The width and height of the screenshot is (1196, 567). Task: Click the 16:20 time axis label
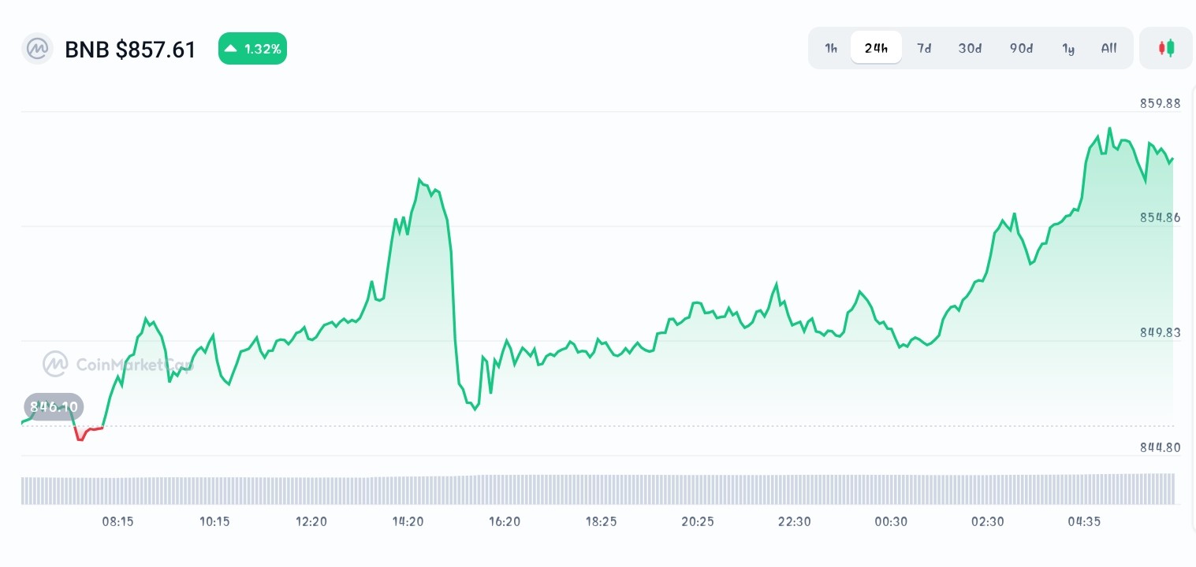point(505,521)
